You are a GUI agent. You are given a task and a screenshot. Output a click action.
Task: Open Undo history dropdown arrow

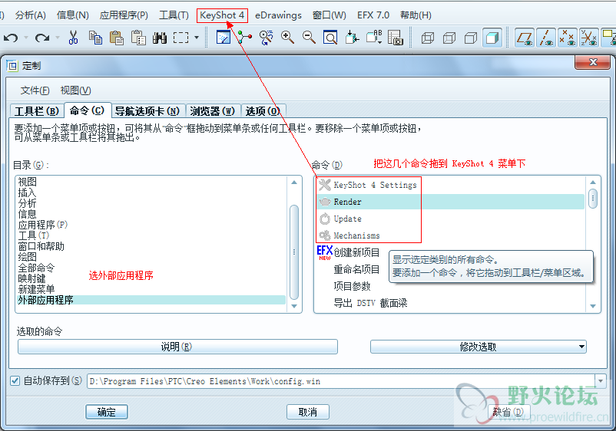point(26,38)
